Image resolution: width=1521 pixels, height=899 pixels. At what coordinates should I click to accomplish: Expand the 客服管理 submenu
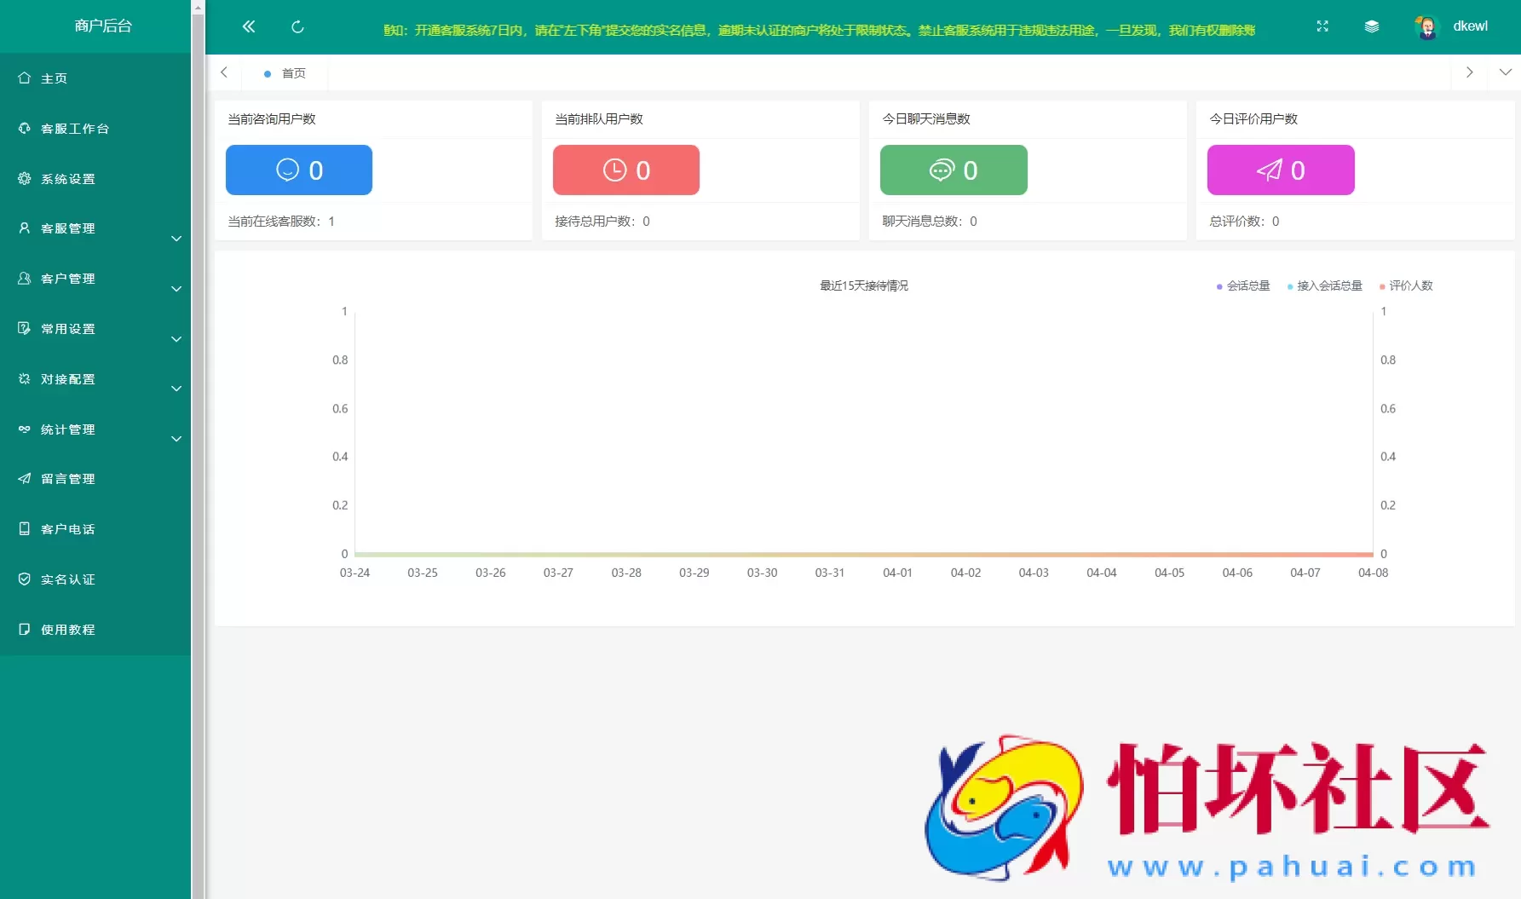(x=95, y=229)
